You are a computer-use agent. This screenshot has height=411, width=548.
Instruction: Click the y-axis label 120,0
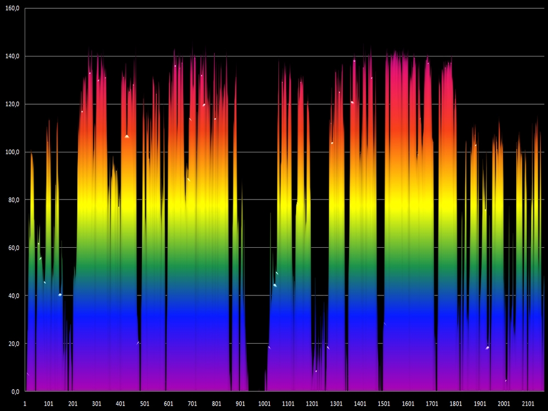point(13,104)
